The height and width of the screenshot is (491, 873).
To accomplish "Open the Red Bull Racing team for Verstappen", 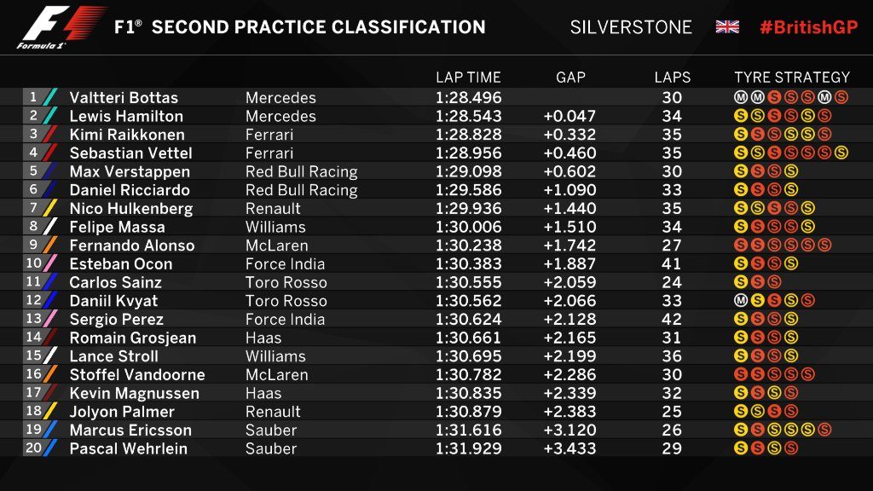I will coord(301,171).
